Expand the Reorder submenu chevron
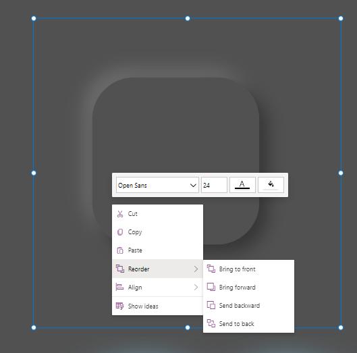The image size is (357, 353). (x=196, y=269)
